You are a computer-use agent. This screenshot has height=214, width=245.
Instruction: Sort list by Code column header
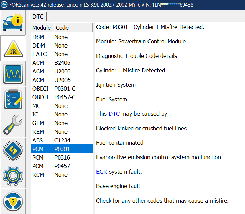62,28
